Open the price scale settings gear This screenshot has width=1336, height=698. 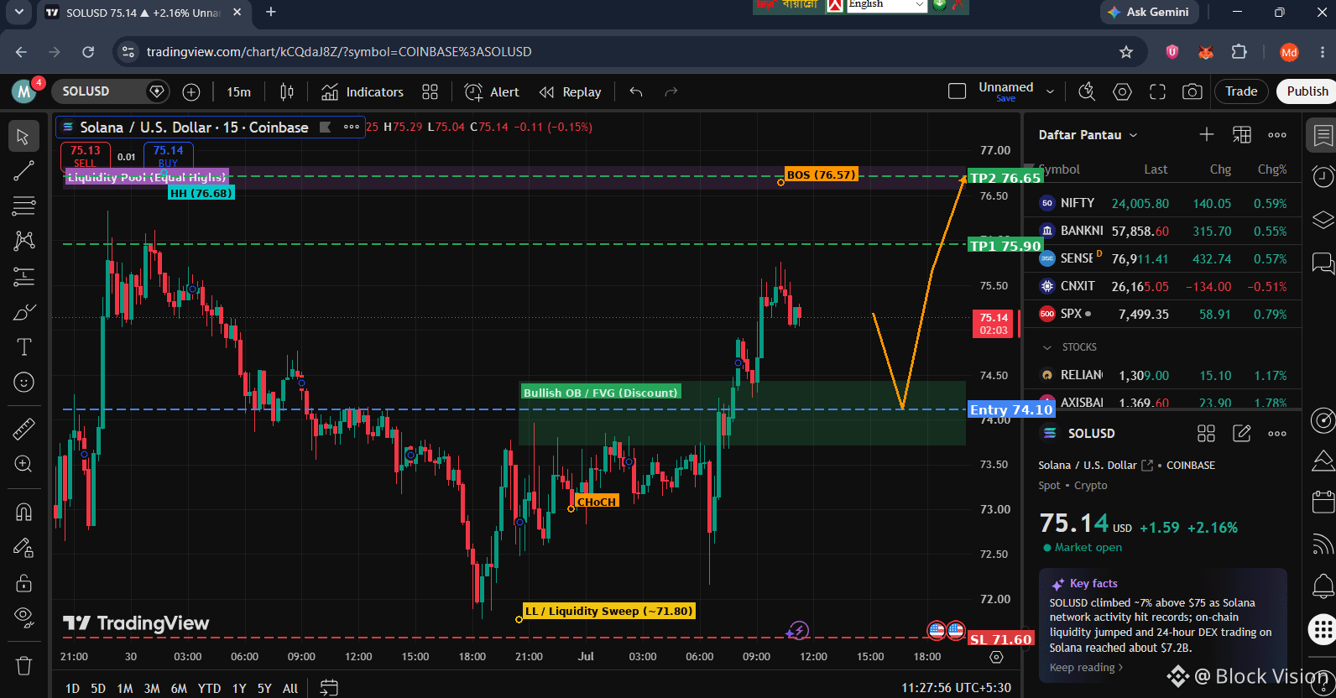(996, 657)
